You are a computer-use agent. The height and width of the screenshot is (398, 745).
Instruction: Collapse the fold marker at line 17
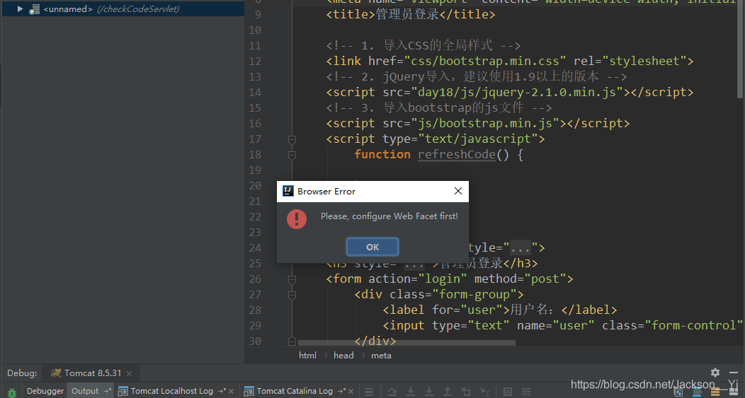point(292,139)
